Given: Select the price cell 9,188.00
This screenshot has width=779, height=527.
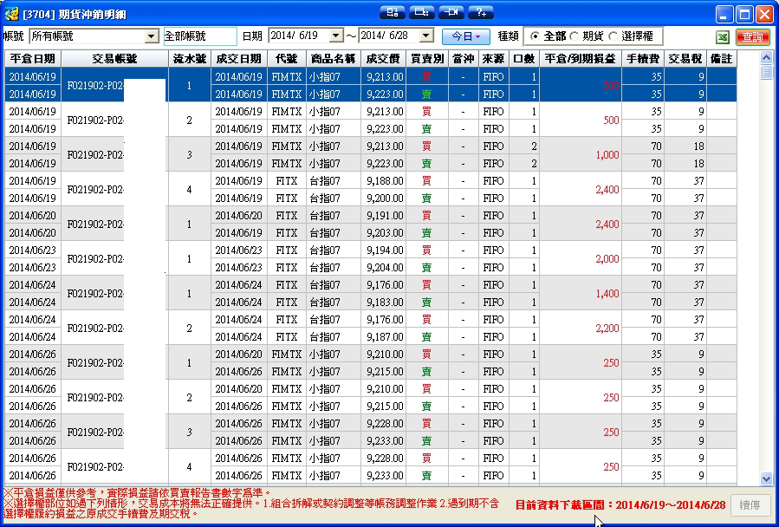Looking at the screenshot, I should pos(383,181).
